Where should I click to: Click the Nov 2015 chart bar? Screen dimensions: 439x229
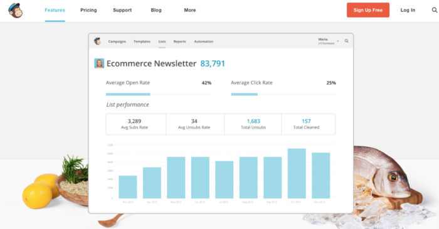[321, 176]
